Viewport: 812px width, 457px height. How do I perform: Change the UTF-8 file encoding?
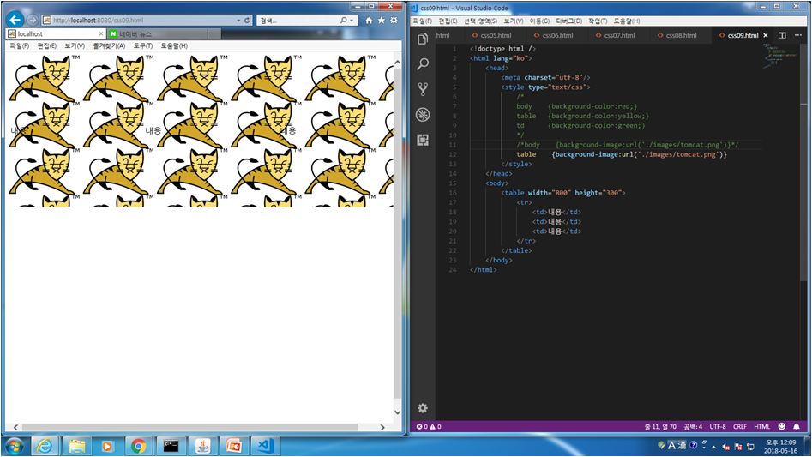point(717,426)
